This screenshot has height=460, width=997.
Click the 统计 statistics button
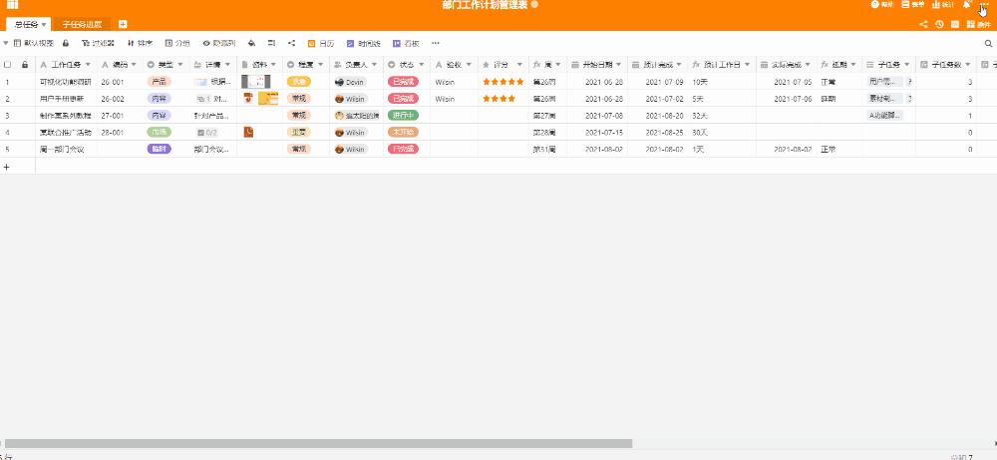[x=940, y=5]
